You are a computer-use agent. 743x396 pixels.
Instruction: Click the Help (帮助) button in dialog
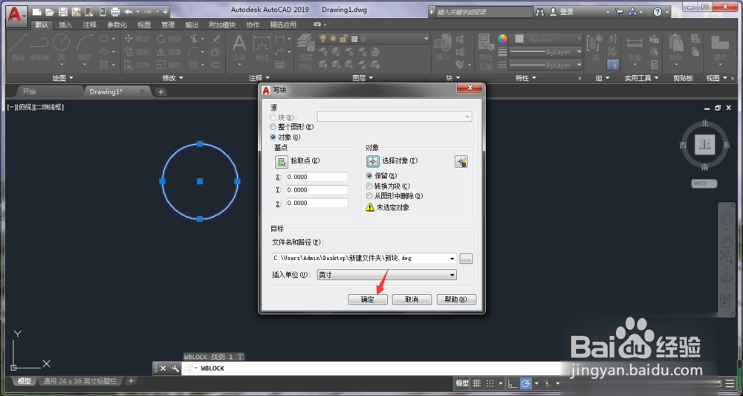(456, 299)
